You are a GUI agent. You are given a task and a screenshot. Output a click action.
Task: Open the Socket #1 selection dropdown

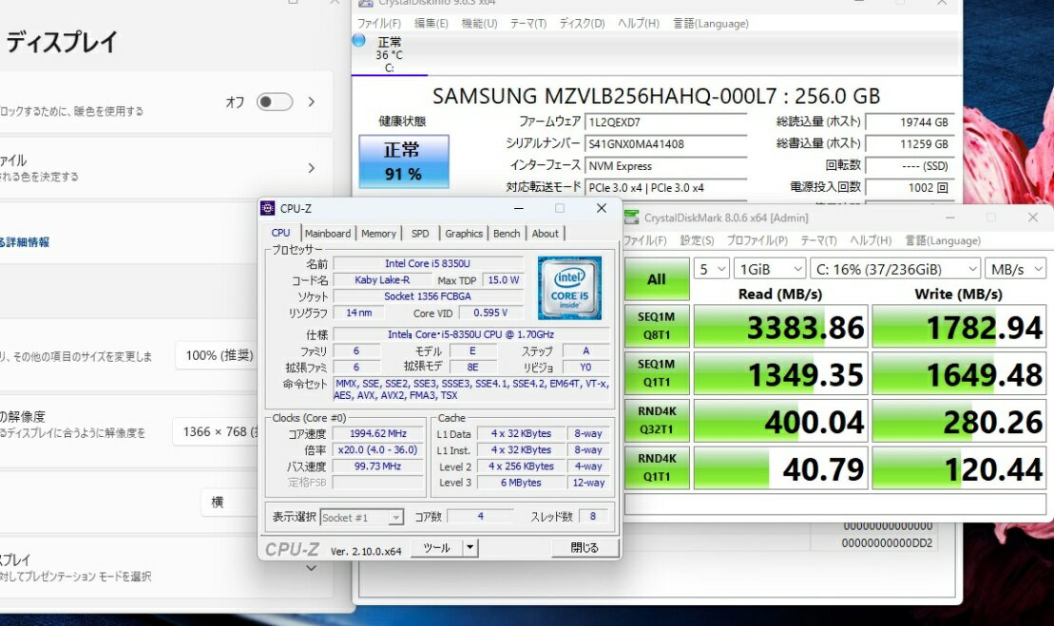pyautogui.click(x=362, y=517)
